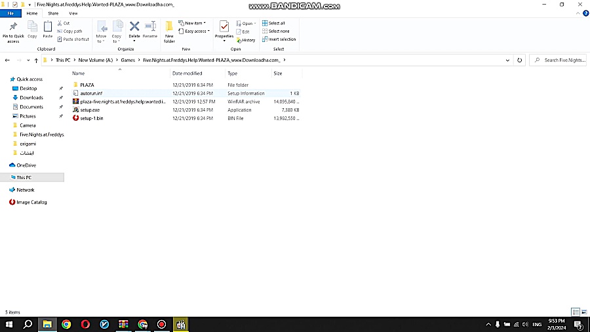Open Quick access in sidebar
The width and height of the screenshot is (590, 332).
tap(29, 79)
